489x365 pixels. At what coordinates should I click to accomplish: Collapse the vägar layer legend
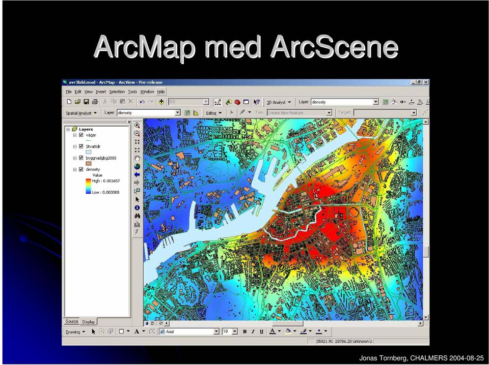click(x=75, y=135)
